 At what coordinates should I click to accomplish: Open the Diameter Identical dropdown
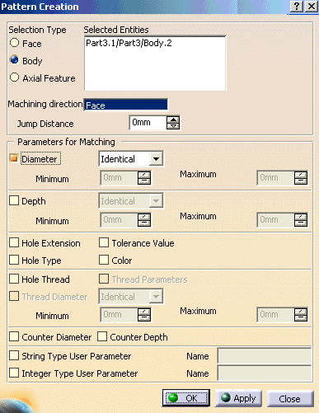point(156,159)
